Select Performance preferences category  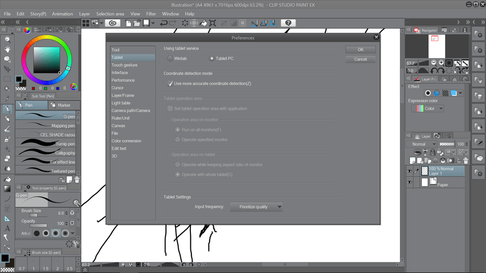pyautogui.click(x=123, y=80)
